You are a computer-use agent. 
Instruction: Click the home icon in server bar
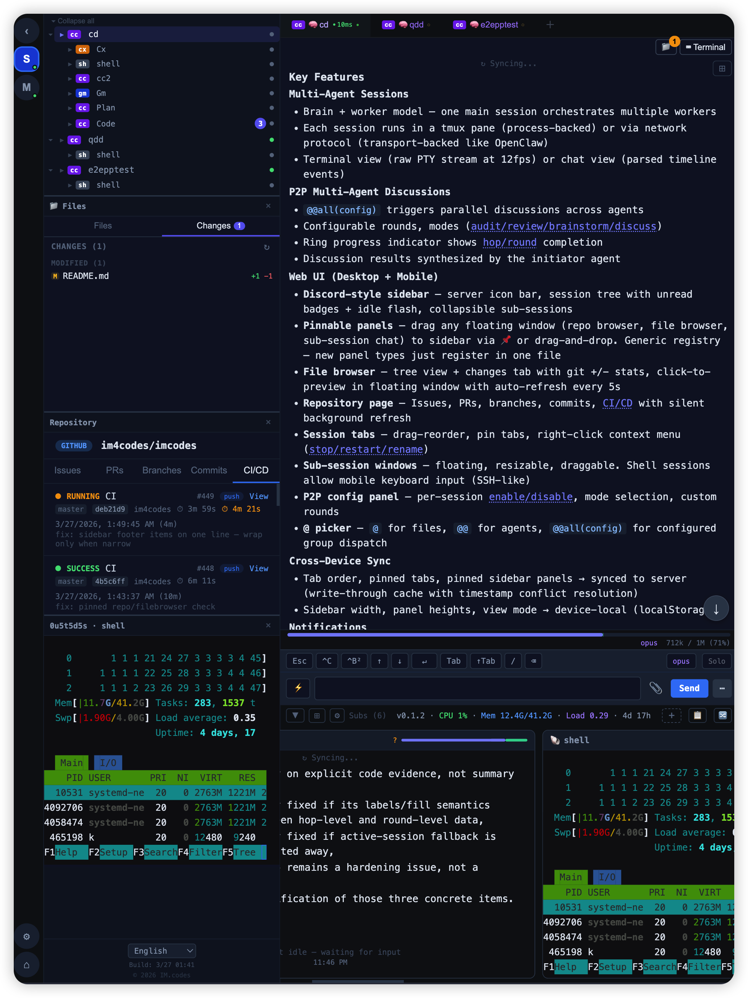27,965
